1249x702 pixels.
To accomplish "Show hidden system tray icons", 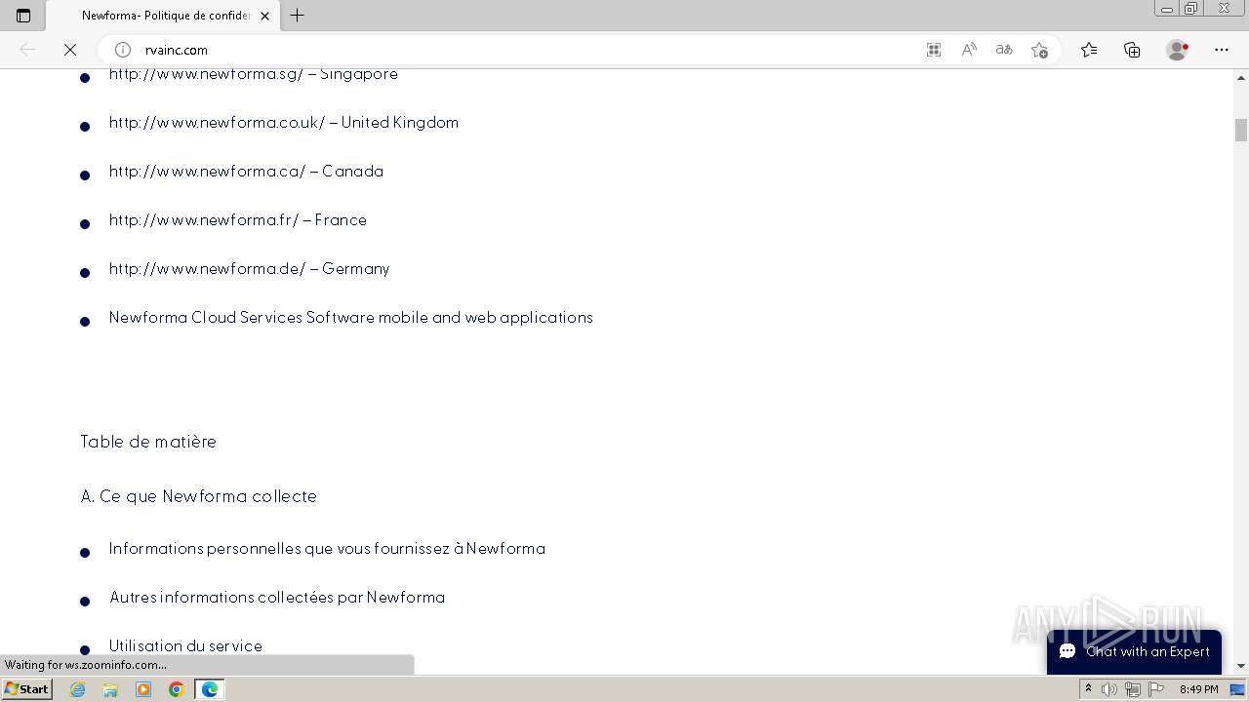I will point(1088,689).
